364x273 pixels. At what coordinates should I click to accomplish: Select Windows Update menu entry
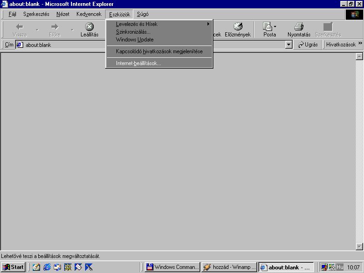[x=160, y=40]
